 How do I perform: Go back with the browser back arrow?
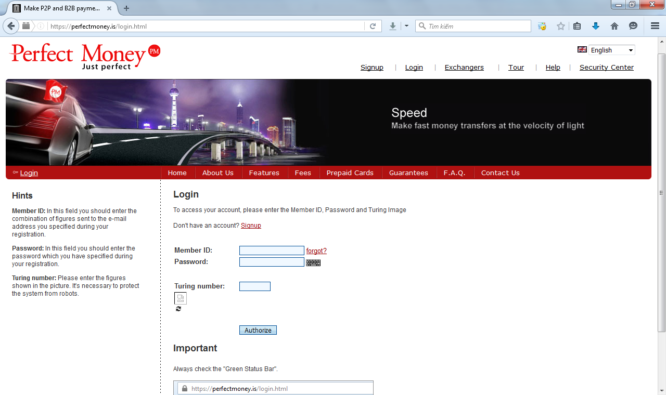(10, 26)
